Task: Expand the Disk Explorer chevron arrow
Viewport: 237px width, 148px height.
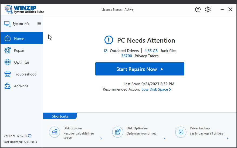Action: [x=101, y=138]
